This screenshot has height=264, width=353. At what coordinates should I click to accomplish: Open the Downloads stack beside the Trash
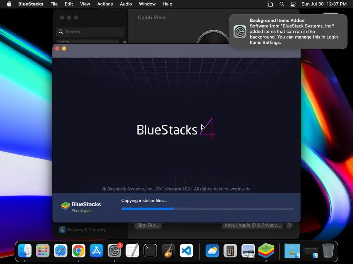[x=311, y=252]
